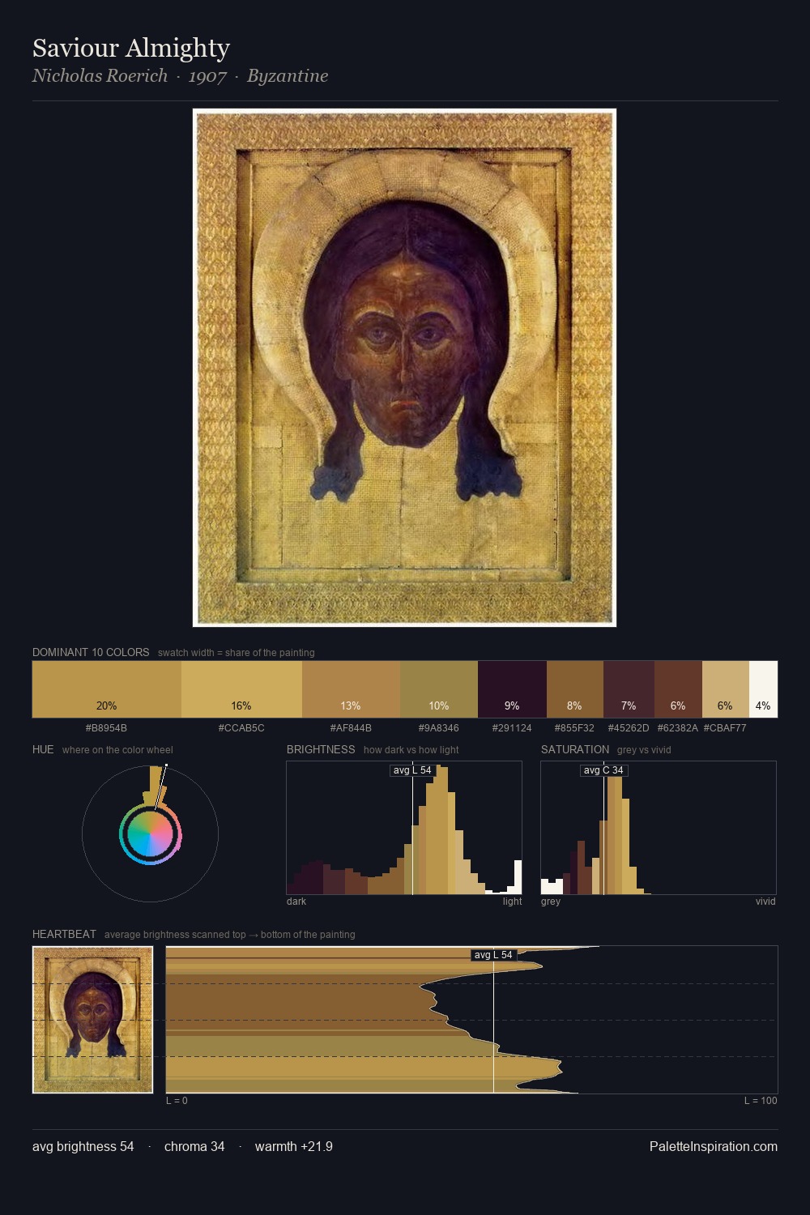Screen dimensions: 810x1215
Task: Click the 'DOMINANT 10 COLORS' heading
Action: (91, 652)
